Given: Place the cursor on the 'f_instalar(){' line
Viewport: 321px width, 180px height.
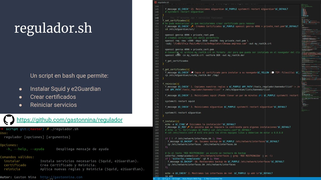Looking at the screenshot, I should tap(171, 121).
